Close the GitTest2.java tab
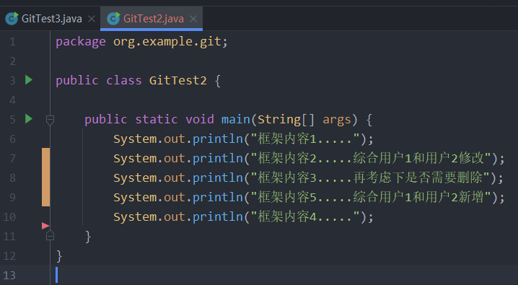This screenshot has height=285, width=518. tap(193, 19)
